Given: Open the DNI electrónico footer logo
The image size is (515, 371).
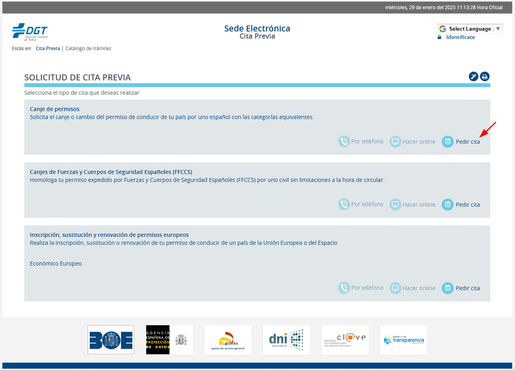Looking at the screenshot, I should click(x=286, y=340).
